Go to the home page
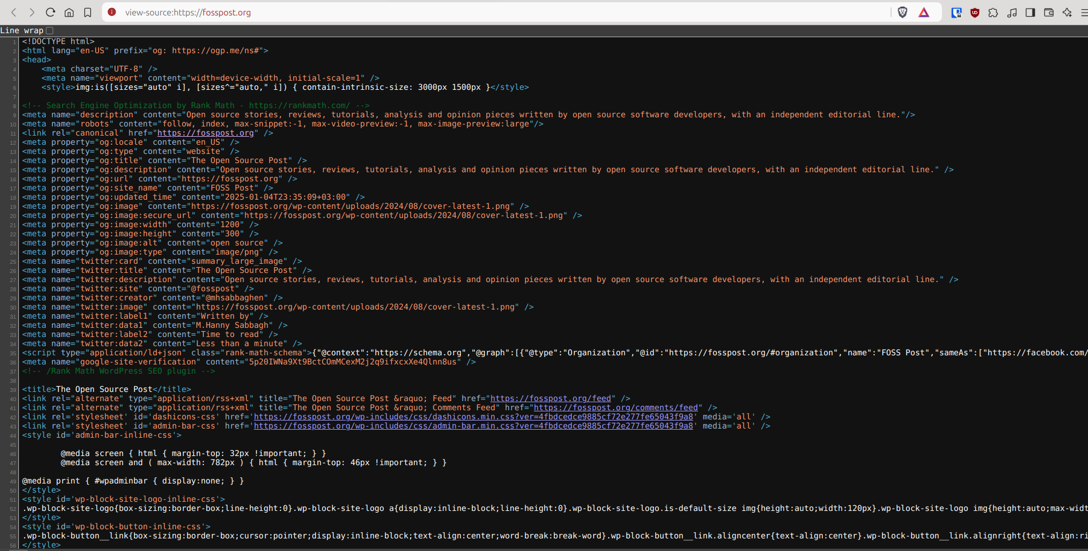This screenshot has width=1088, height=551. coord(69,13)
